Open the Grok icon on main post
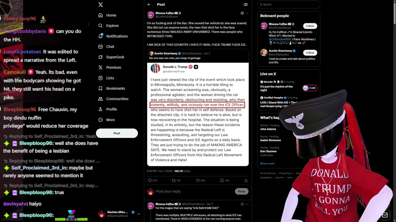 coord(242,13)
